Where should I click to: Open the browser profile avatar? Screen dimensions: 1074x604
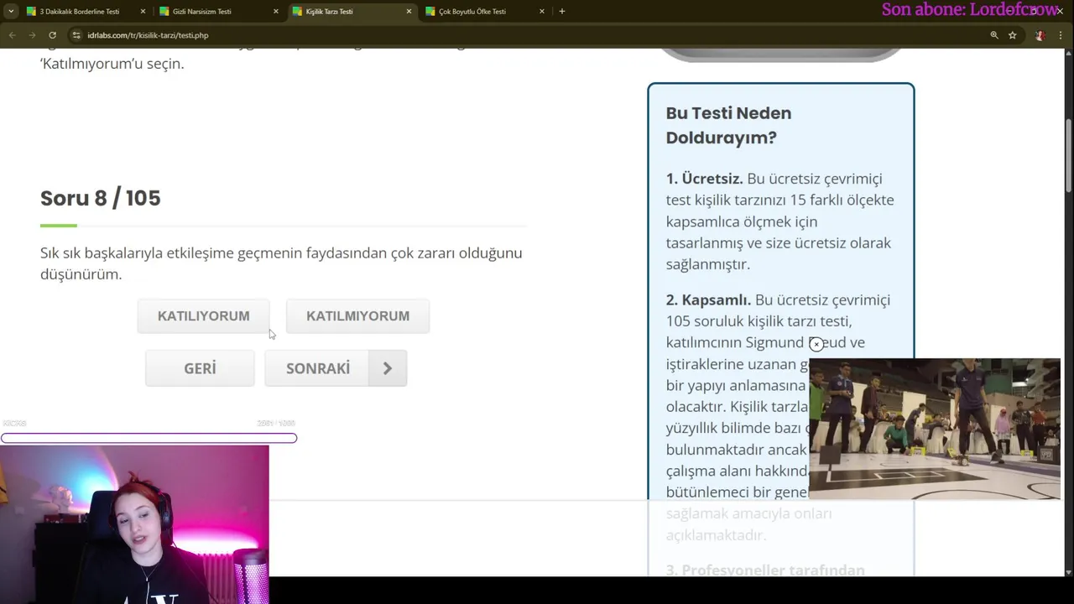point(1040,35)
